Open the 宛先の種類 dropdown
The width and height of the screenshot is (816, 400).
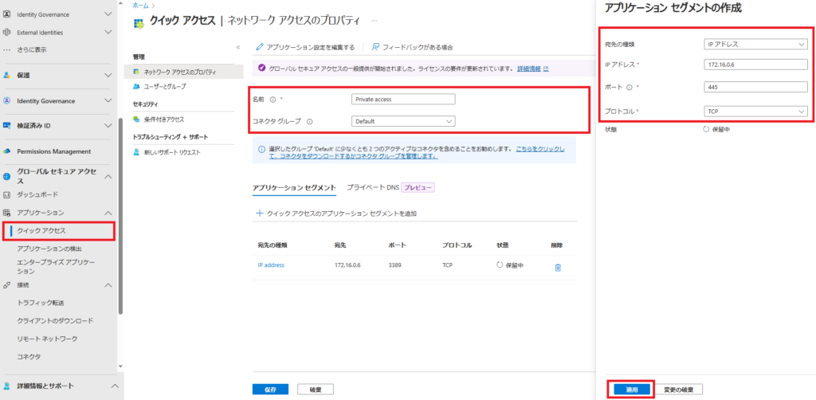755,44
